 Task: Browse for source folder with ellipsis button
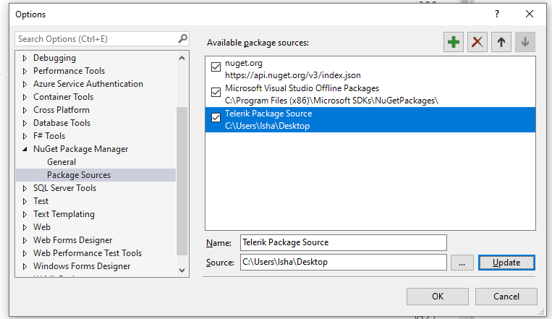[x=462, y=262]
